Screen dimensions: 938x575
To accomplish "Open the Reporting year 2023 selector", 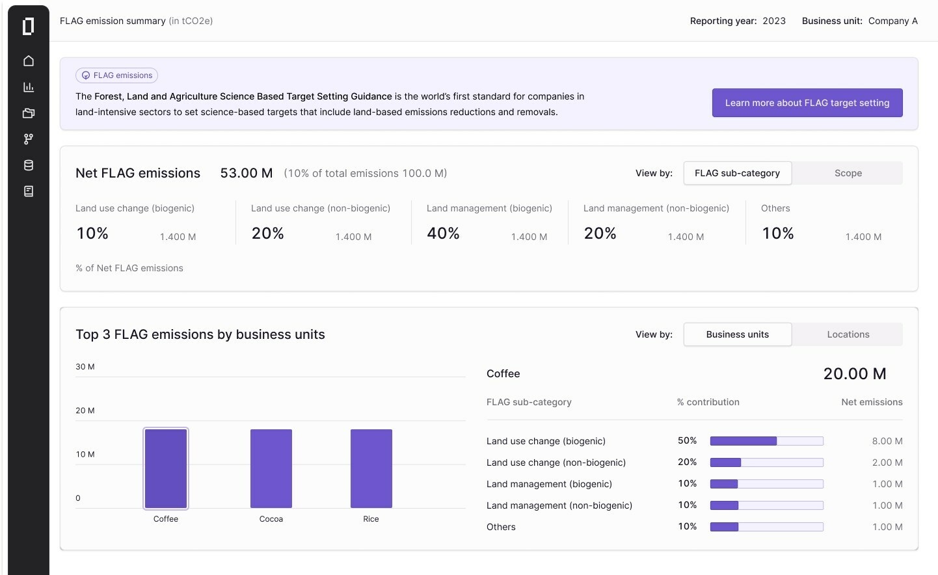I will click(773, 21).
